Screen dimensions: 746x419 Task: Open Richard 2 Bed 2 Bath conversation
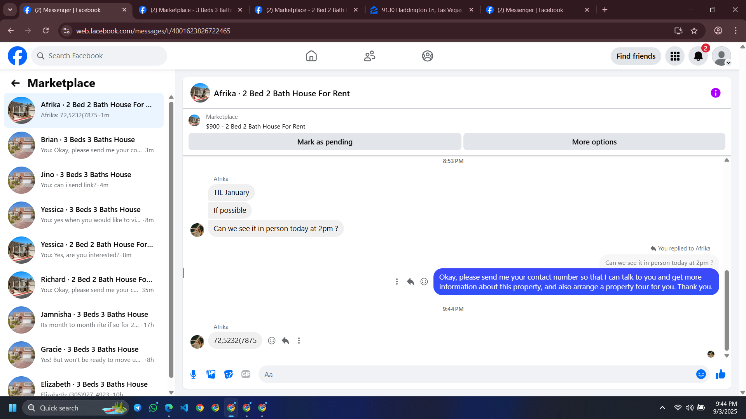(x=84, y=285)
